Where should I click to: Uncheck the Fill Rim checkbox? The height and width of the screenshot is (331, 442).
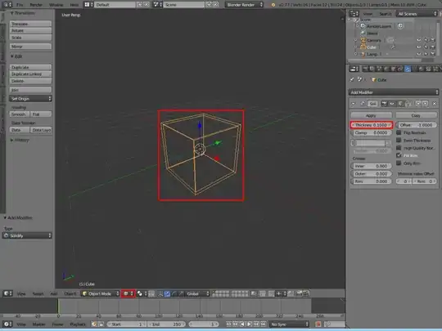tap(399, 155)
